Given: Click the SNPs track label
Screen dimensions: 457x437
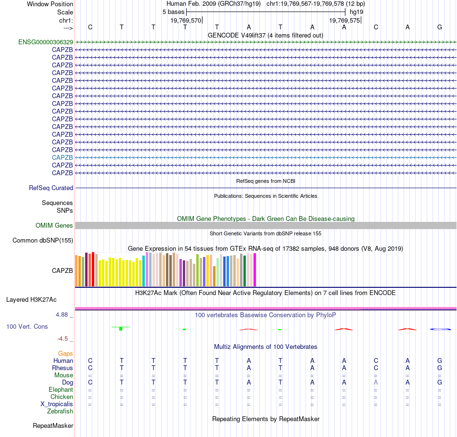Looking at the screenshot, I should pos(65,210).
